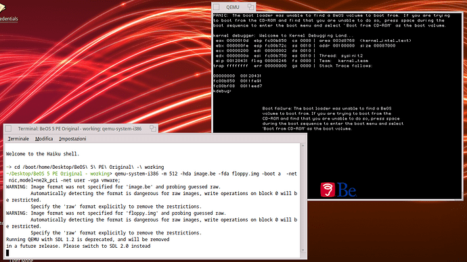Click the 'Running QEMU with SDL 1.2' line
The width and height of the screenshot is (467, 262).
coord(87,240)
